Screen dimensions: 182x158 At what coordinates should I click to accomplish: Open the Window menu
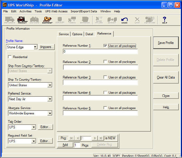coord(106,11)
